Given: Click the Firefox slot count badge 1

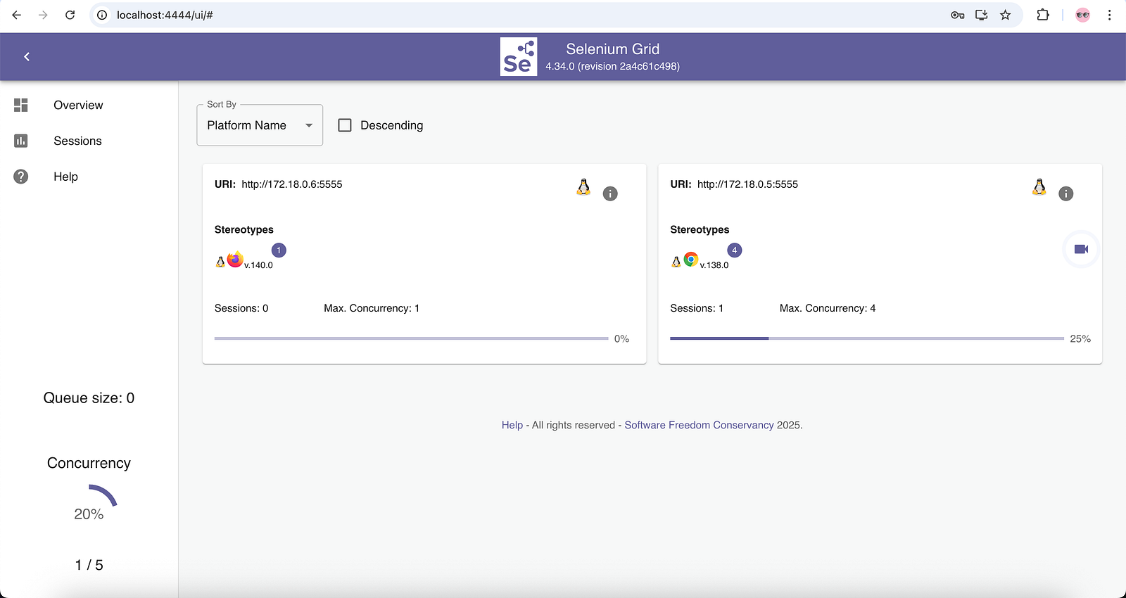Looking at the screenshot, I should click(x=279, y=250).
